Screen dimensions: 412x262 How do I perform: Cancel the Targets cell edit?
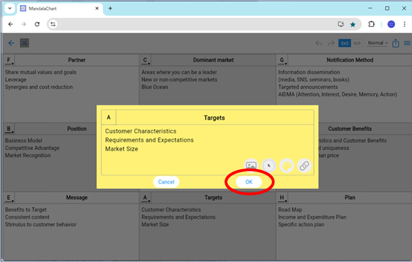[x=166, y=182]
